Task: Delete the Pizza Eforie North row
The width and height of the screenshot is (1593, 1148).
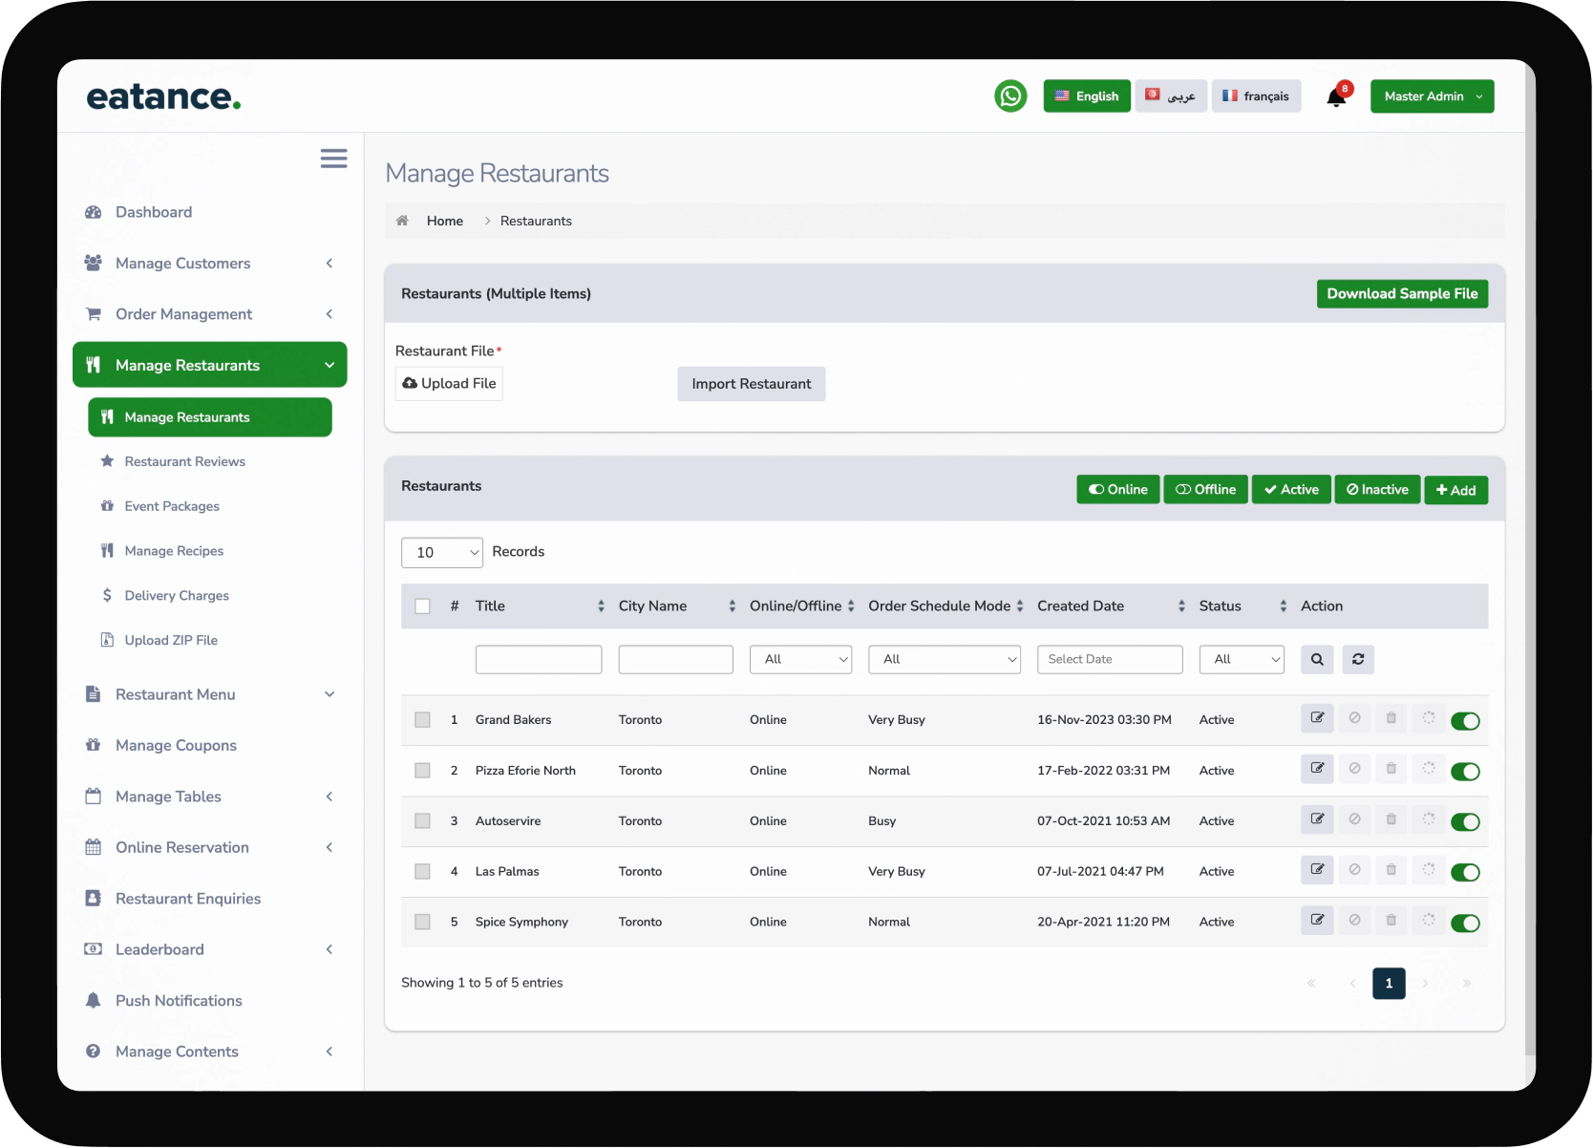Action: (1391, 769)
